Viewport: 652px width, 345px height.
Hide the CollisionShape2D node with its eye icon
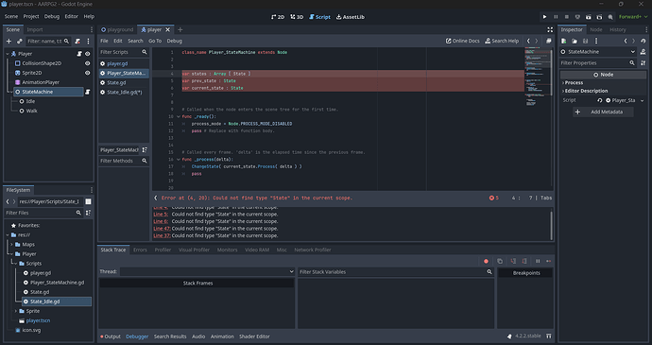coord(87,63)
